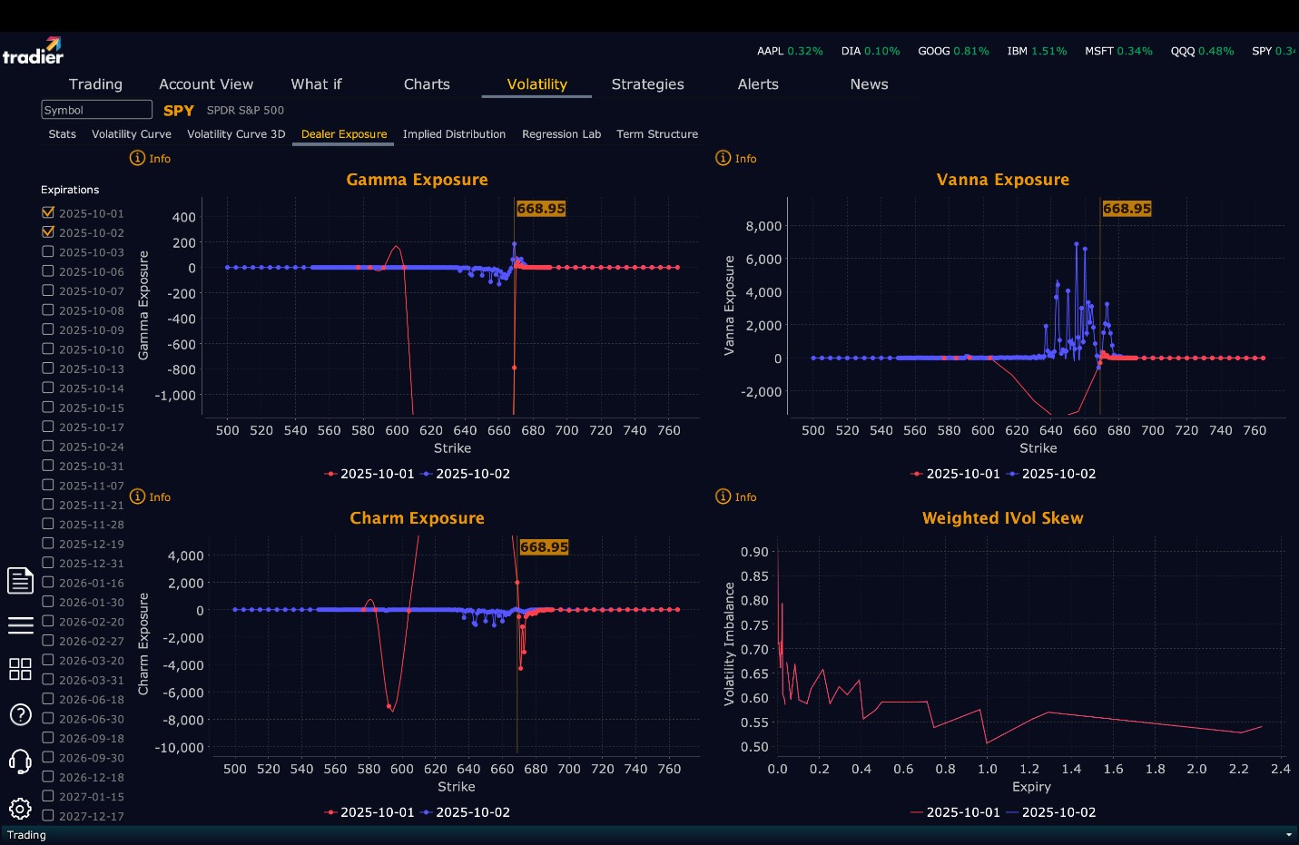Switch to the Alerts tab
Image resolution: width=1299 pixels, height=845 pixels.
pos(758,84)
